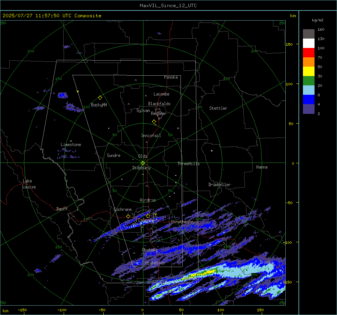Click the green 20-30 legend swatch
The height and width of the screenshot is (315, 337).
pyautogui.click(x=309, y=81)
